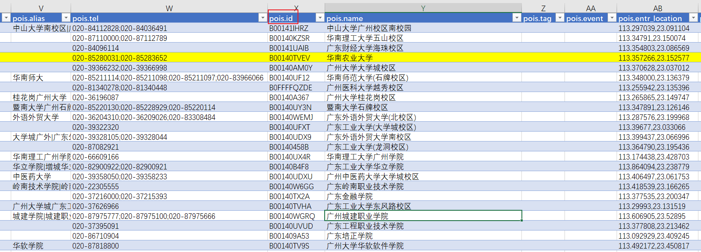Select alias cell 华软学院
701x252 pixels.
(41, 246)
